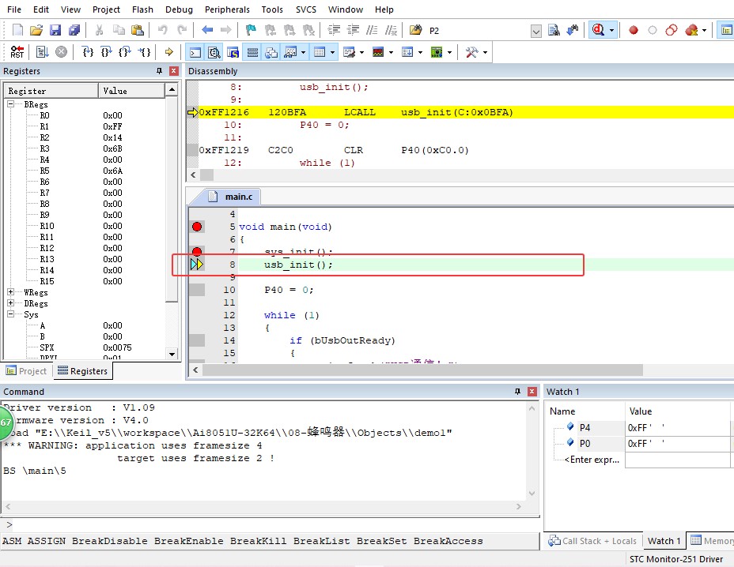
Task: Toggle the Project window button
Action: point(726,30)
